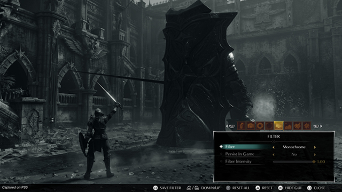Click the CLOSE label
The image size is (342, 192).
(320, 188)
